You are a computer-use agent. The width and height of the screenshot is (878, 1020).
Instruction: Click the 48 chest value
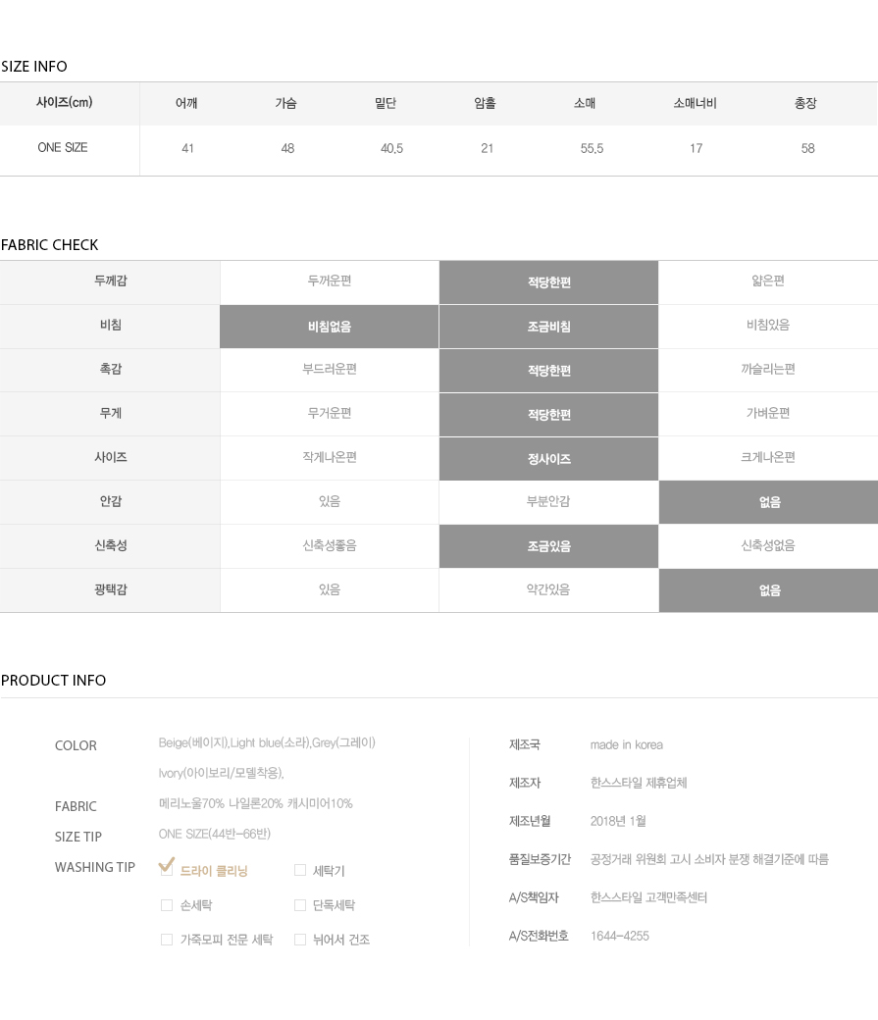[x=287, y=148]
